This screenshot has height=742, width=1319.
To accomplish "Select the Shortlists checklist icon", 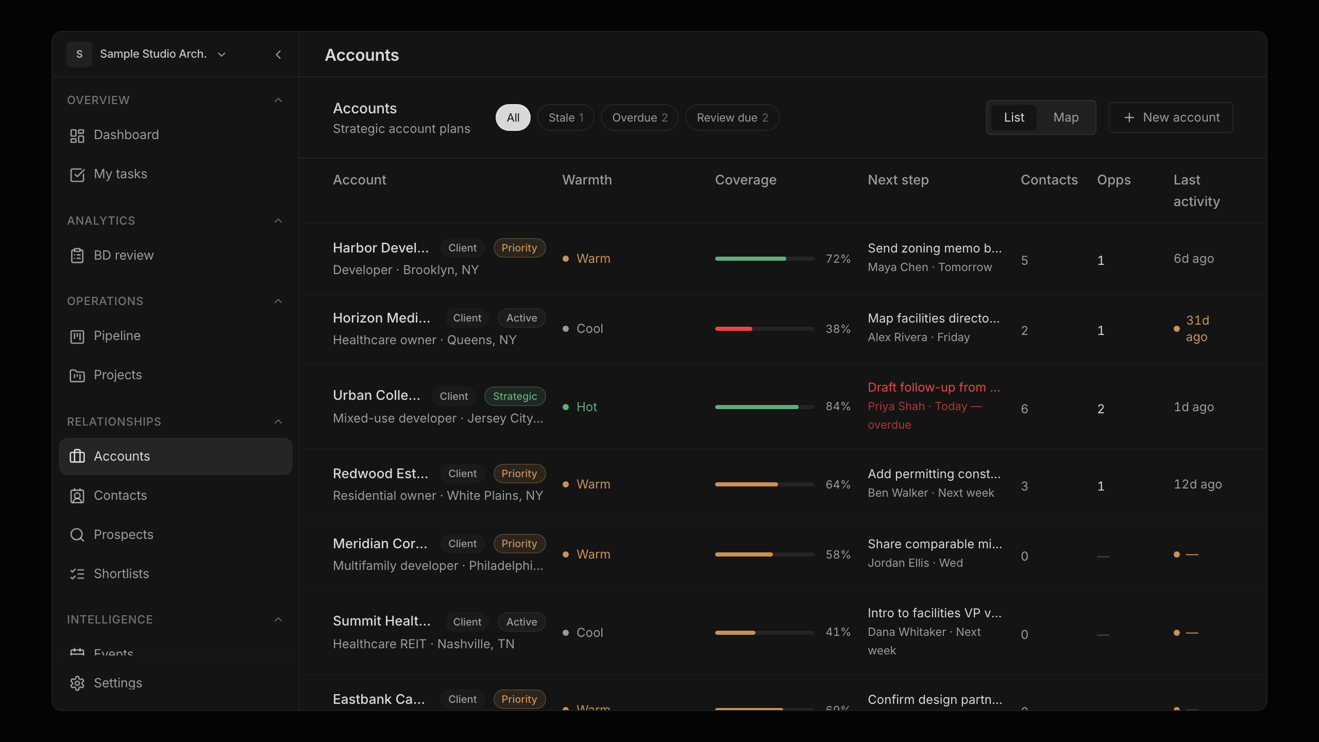I will 77,574.
